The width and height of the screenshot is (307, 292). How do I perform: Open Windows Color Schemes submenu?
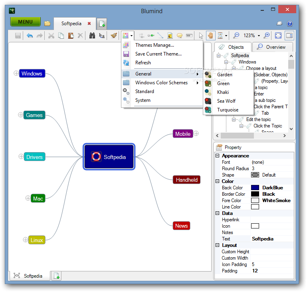[x=162, y=83]
